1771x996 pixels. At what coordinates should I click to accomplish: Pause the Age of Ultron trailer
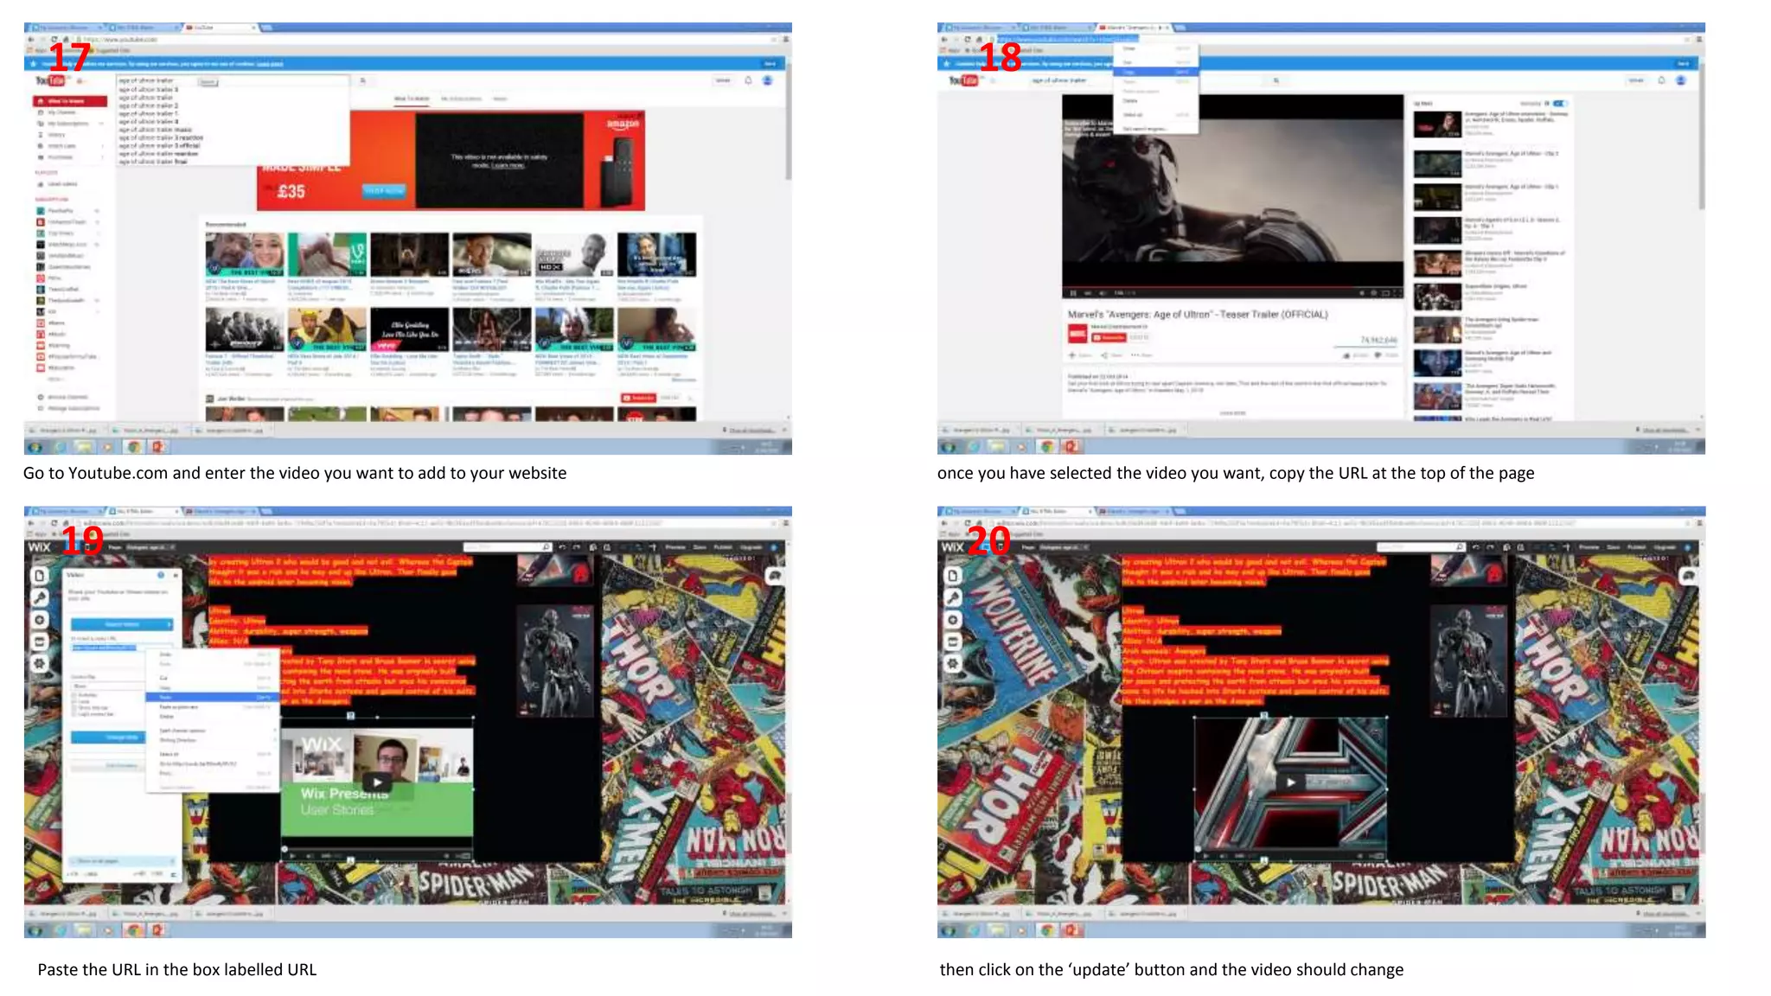pos(1073,293)
